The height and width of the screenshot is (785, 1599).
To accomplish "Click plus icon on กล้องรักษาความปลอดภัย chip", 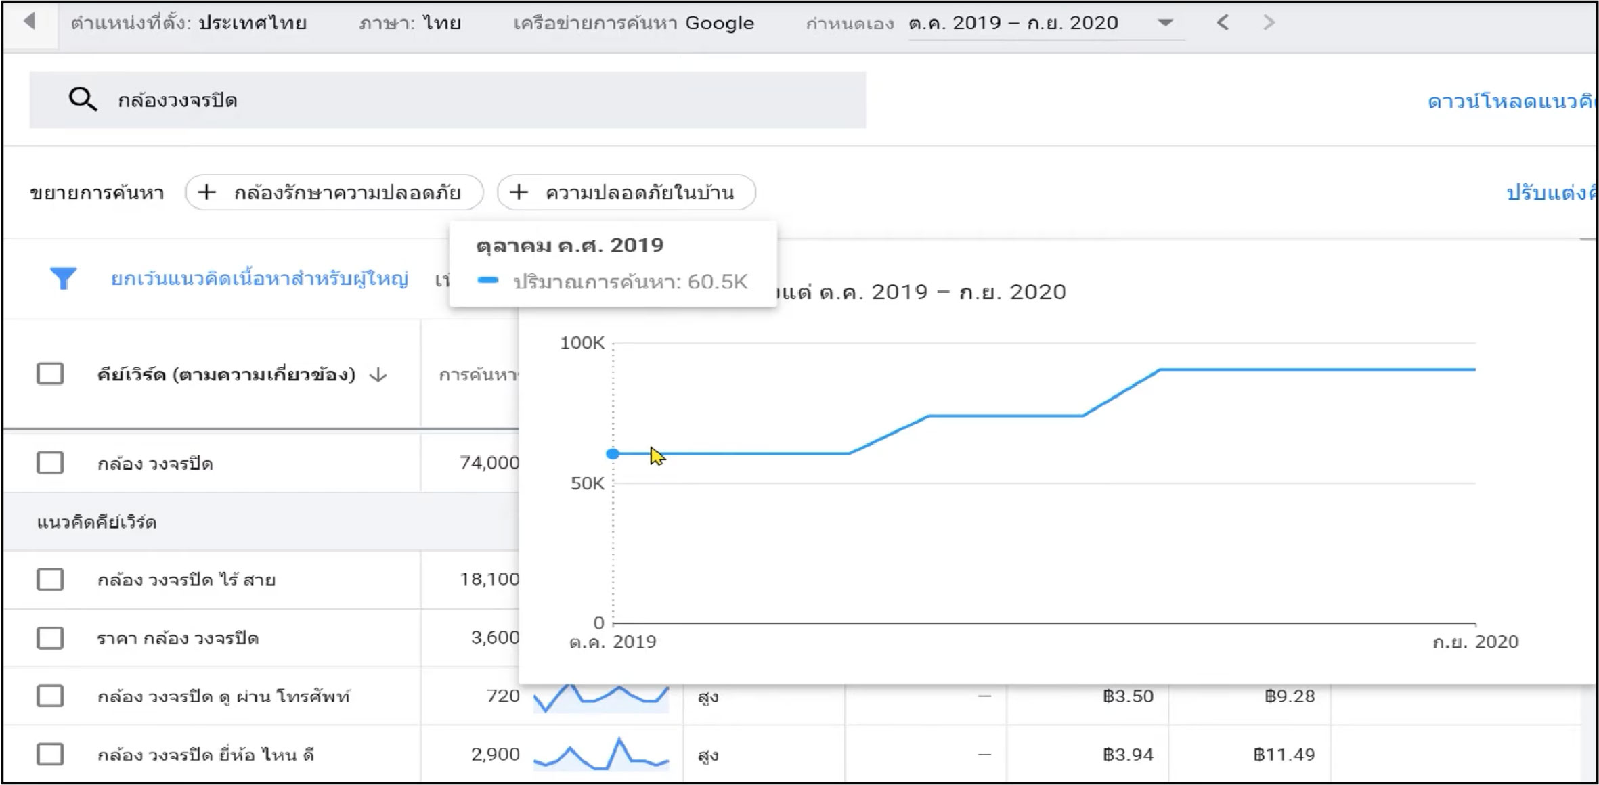I will pyautogui.click(x=206, y=192).
